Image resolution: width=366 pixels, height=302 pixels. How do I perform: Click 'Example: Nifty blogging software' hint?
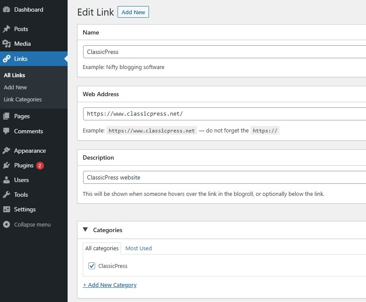click(x=124, y=67)
